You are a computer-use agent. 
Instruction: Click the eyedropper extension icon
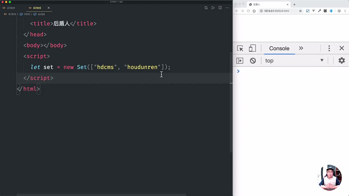(x=319, y=11)
